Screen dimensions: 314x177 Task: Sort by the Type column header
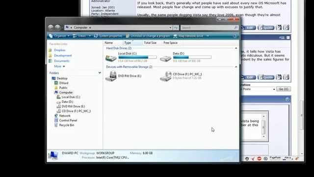(x=132, y=43)
